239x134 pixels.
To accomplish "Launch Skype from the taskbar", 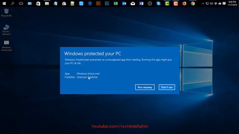I will tap(158, 3).
